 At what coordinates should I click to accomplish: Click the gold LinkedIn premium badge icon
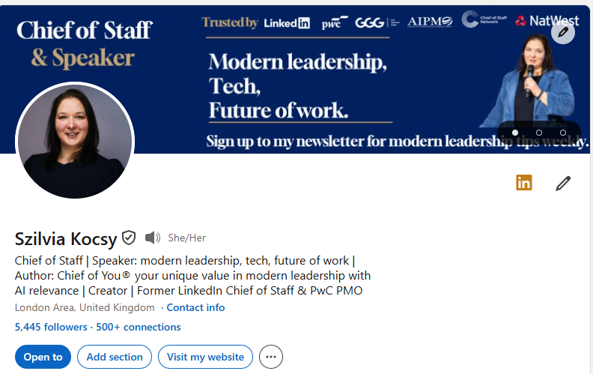tap(524, 182)
